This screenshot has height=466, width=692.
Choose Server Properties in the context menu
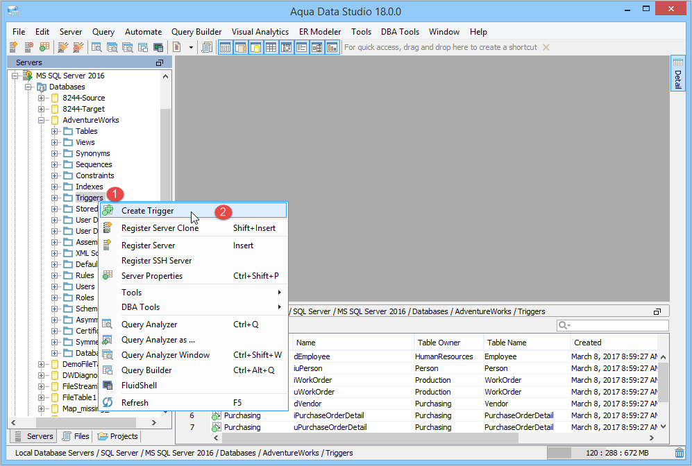[194, 276]
